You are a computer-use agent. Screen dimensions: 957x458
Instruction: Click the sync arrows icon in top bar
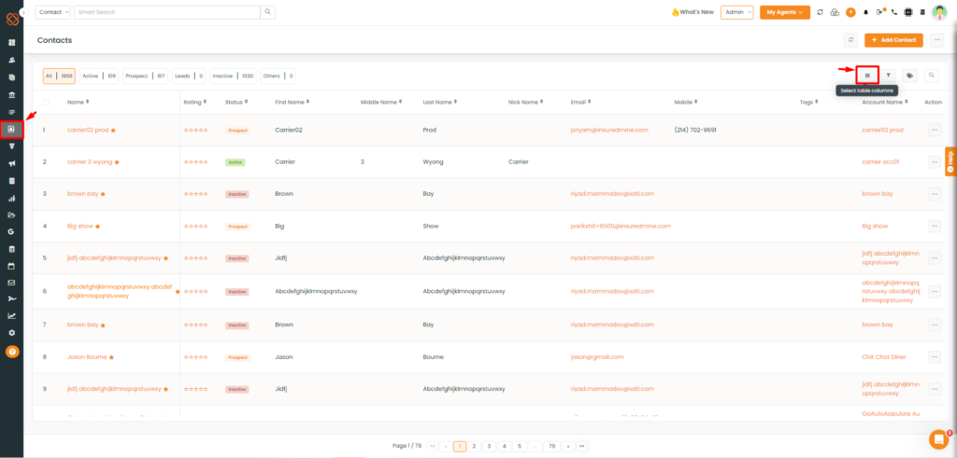820,12
